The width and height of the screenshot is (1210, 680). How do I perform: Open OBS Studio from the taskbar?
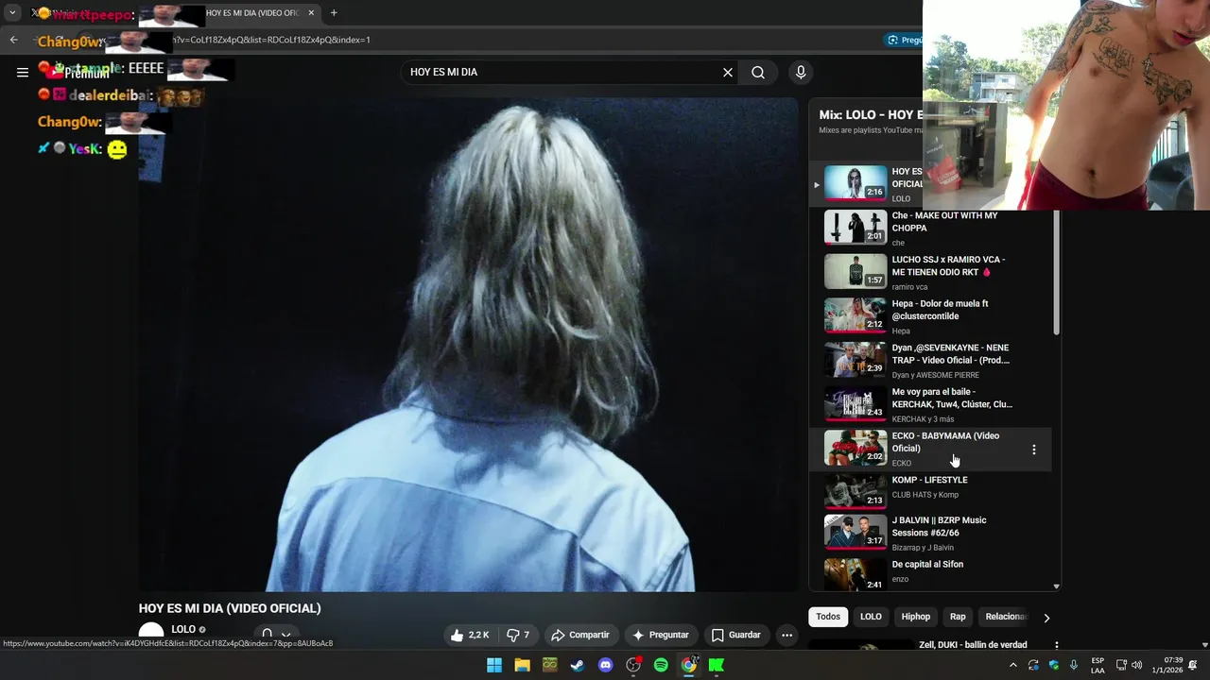pyautogui.click(x=633, y=665)
